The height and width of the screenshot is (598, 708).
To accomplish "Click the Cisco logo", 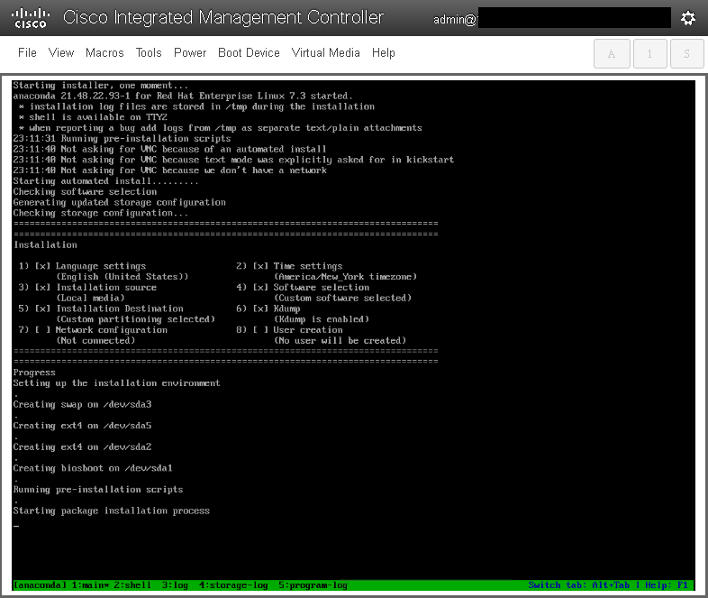I will click(31, 18).
